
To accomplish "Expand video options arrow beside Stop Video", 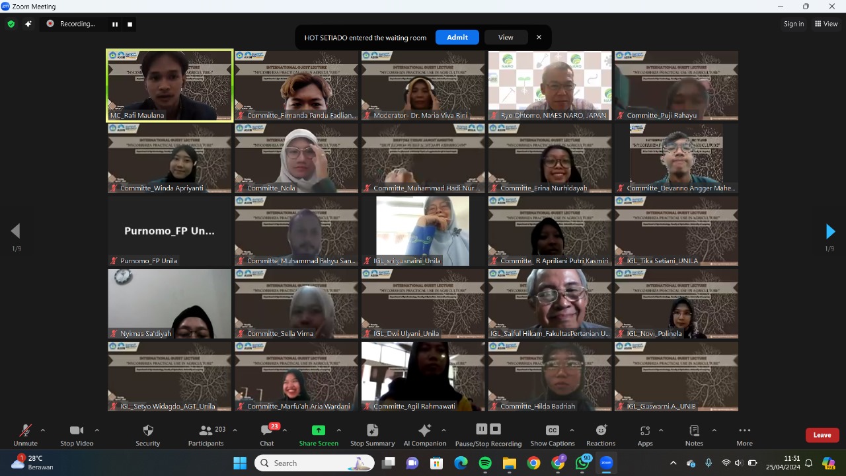I will tap(97, 430).
